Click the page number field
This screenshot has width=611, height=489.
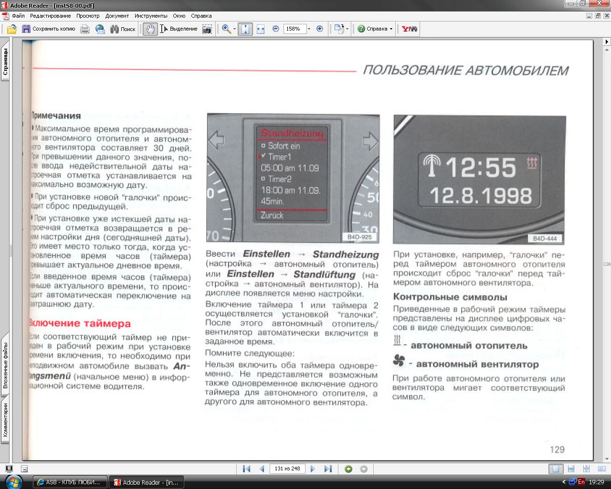click(x=287, y=469)
